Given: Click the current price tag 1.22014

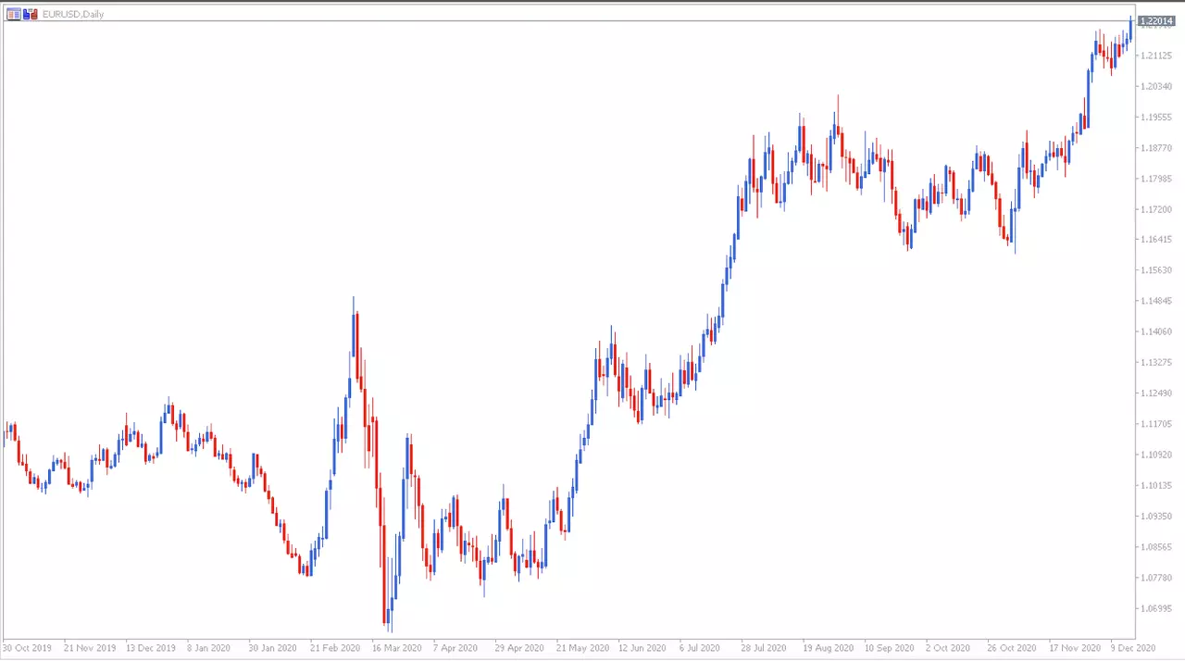Looking at the screenshot, I should coord(1156,20).
